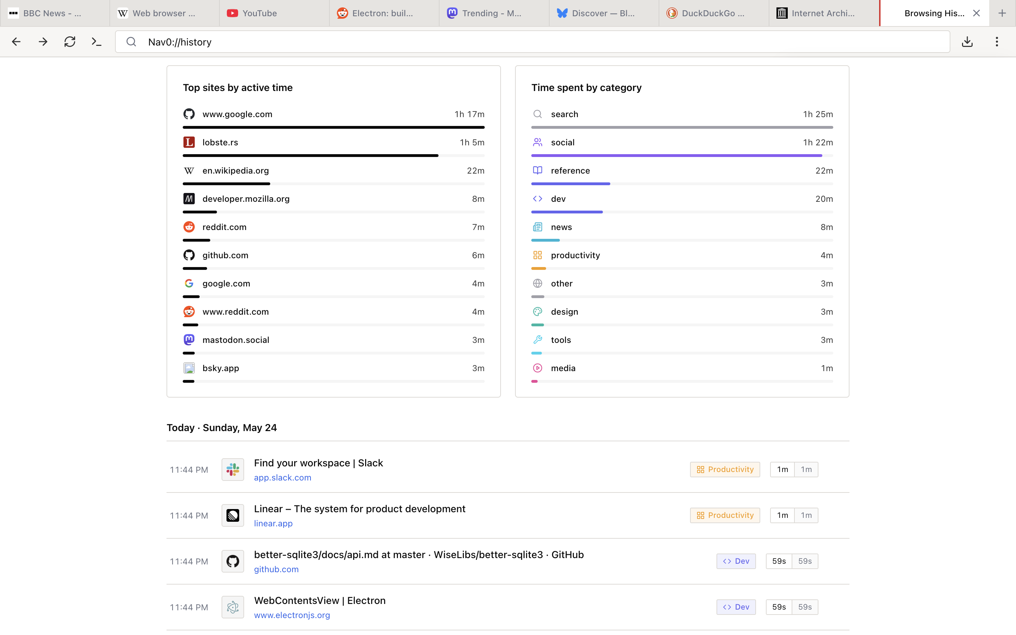Image resolution: width=1016 pixels, height=635 pixels.
Task: Switch to the DuckDuckGo tab
Action: pos(714,13)
